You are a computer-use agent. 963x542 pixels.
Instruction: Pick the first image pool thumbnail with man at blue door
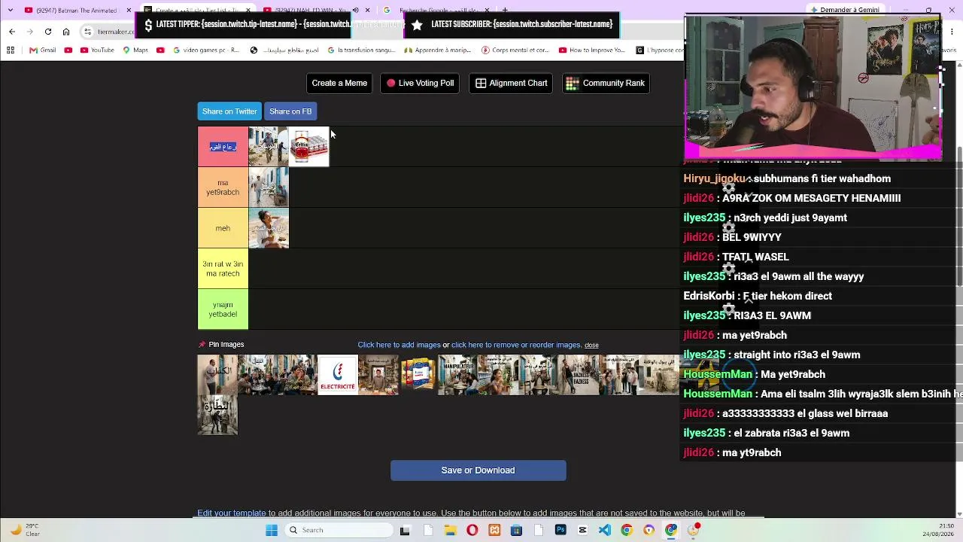point(217,375)
